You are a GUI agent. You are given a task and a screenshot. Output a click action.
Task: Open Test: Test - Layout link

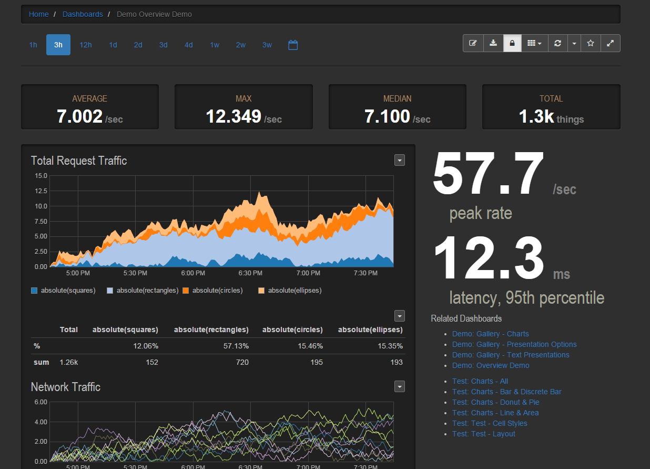pyautogui.click(x=484, y=434)
